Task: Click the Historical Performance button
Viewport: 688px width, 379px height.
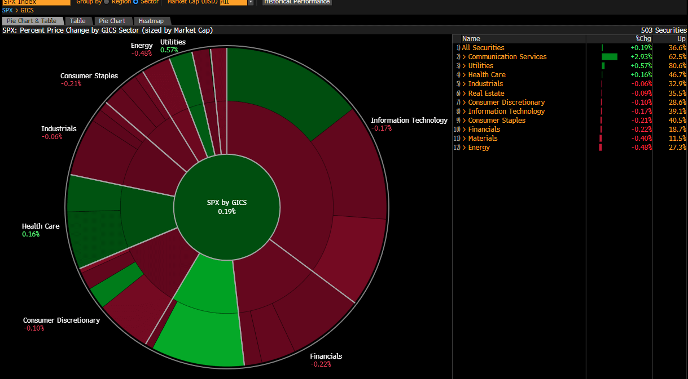Action: [x=296, y=2]
